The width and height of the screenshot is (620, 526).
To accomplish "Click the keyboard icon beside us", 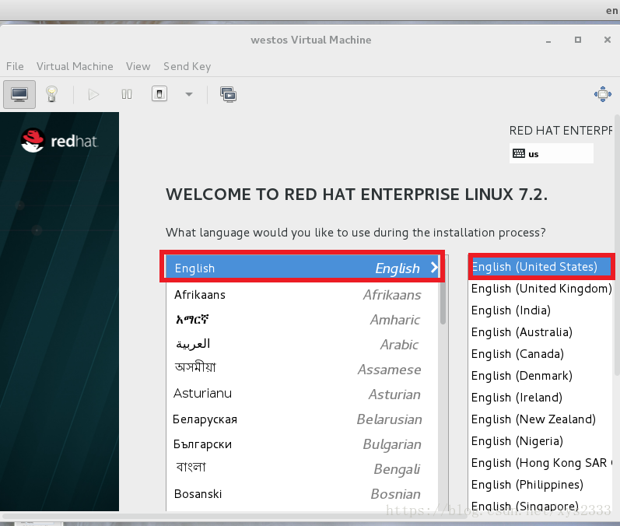I will point(519,153).
